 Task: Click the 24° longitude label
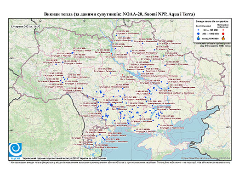[40, 21]
